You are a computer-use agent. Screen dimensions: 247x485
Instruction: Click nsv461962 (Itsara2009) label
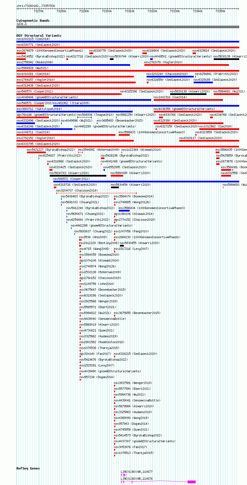click(71, 103)
